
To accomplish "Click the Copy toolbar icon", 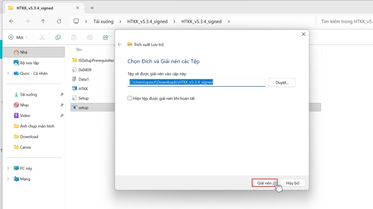I will click(58, 38).
